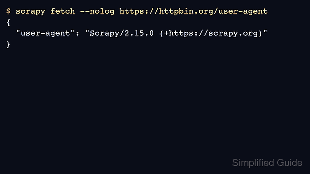310x174 pixels.
Task: Click the closing curly brace line
Action: coord(8,45)
